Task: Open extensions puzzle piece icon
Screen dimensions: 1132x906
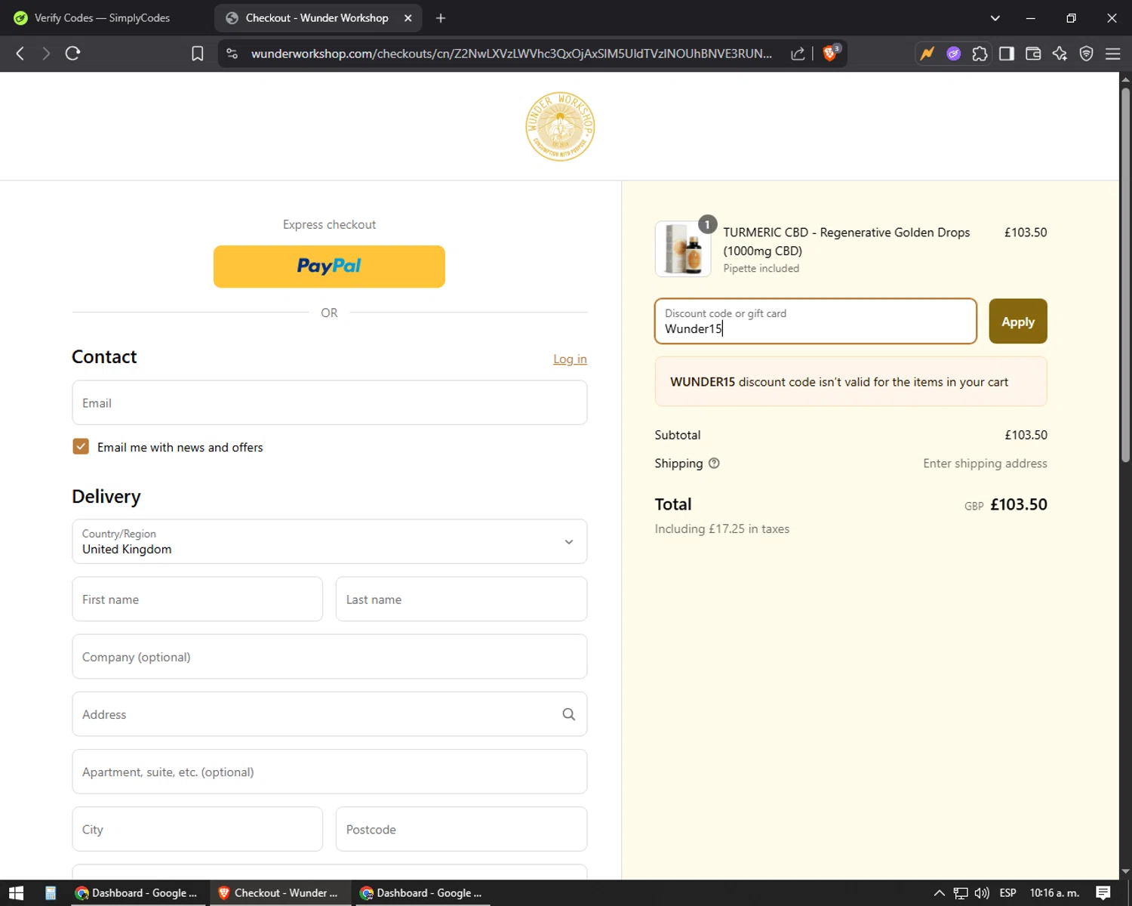Action: click(980, 54)
